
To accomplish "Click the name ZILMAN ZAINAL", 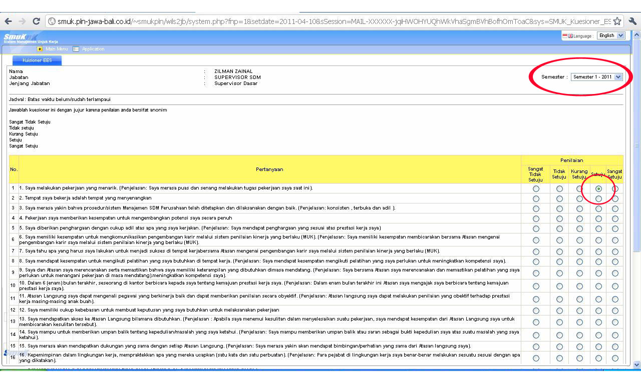I will 233,71.
